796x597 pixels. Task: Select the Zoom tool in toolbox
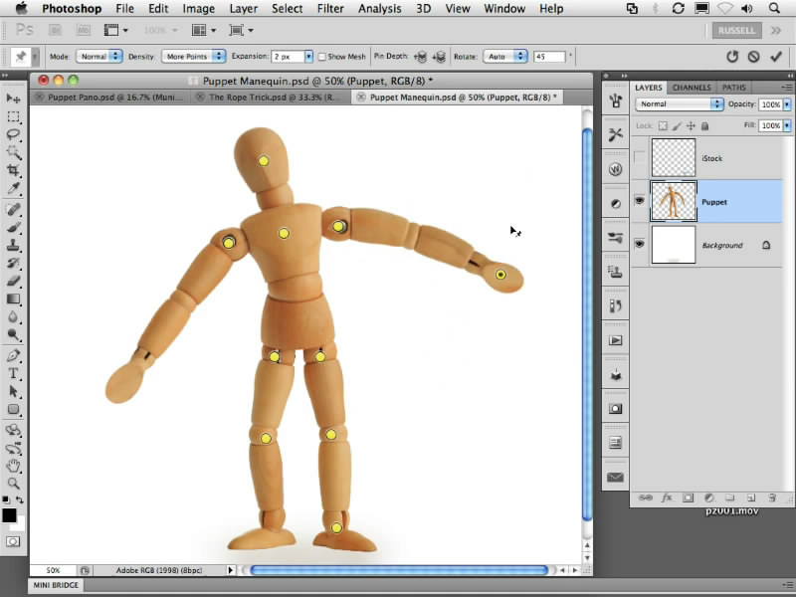(14, 483)
